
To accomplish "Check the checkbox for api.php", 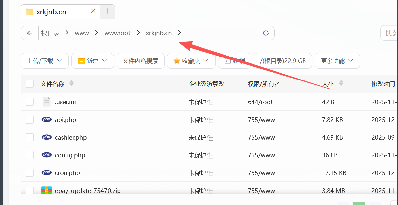I will tap(30, 119).
